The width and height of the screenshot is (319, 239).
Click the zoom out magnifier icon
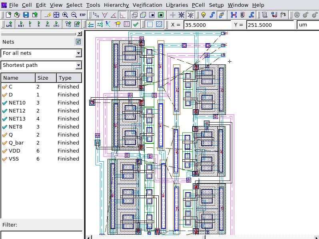[x=74, y=15]
